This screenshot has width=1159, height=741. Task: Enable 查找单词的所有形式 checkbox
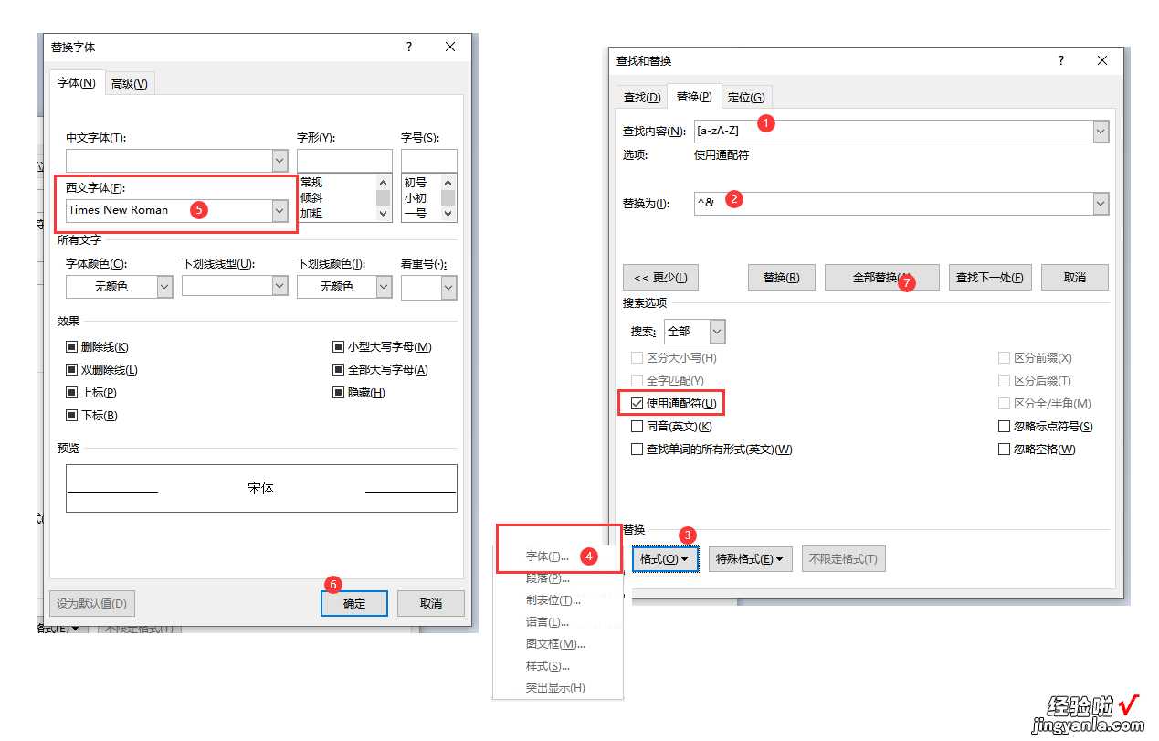[x=637, y=450]
